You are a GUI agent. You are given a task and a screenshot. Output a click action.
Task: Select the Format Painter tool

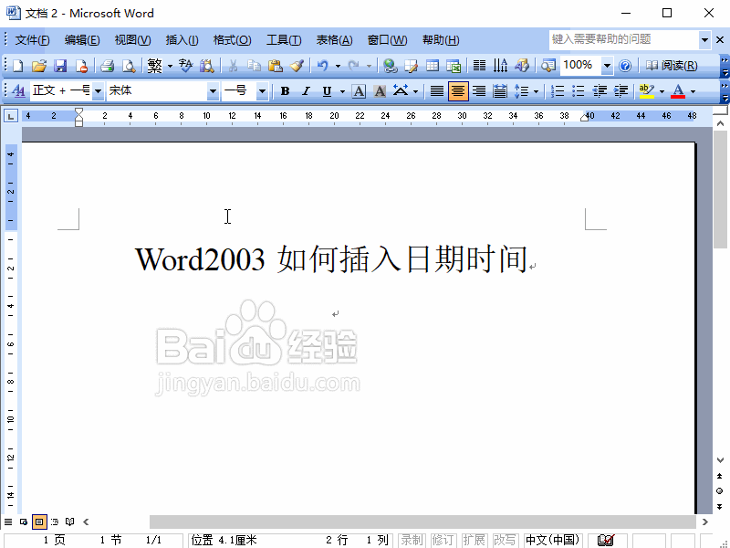pyautogui.click(x=296, y=65)
